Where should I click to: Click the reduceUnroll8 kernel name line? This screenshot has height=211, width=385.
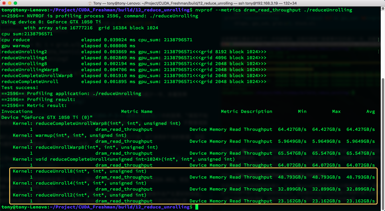[x=79, y=171]
